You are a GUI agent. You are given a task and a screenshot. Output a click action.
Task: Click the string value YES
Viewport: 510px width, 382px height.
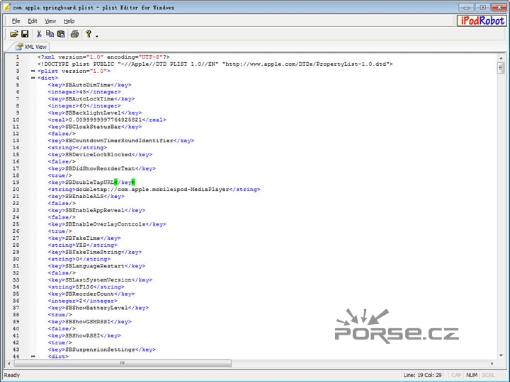pos(81,245)
